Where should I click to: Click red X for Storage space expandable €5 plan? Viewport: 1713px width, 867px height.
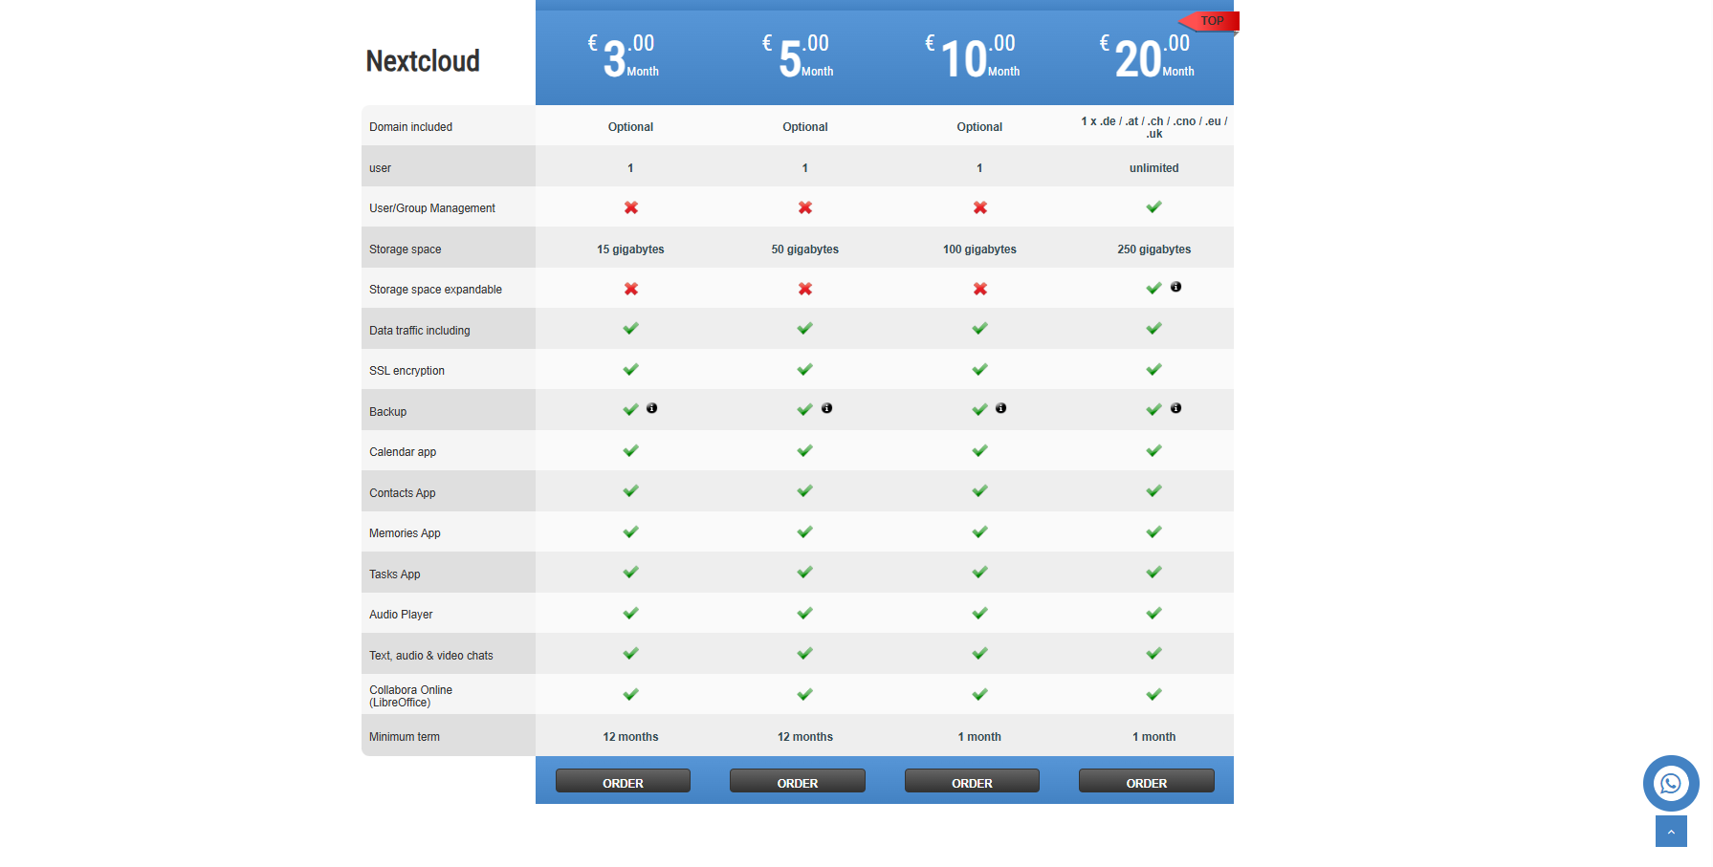tap(805, 289)
